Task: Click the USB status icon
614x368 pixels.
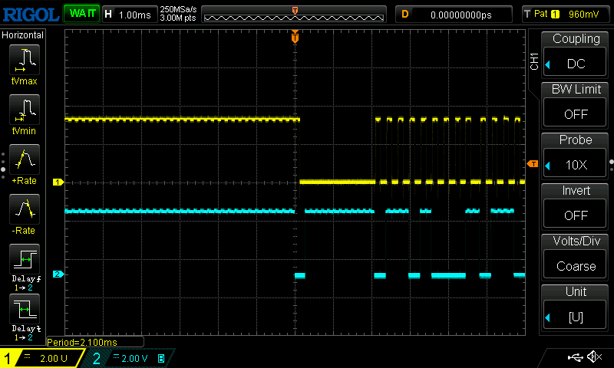Action: coord(574,357)
